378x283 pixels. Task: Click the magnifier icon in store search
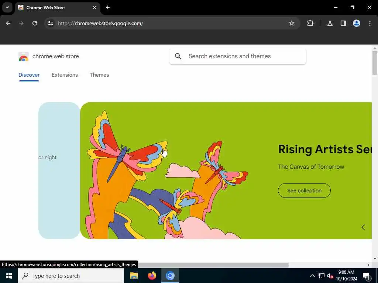click(x=178, y=56)
